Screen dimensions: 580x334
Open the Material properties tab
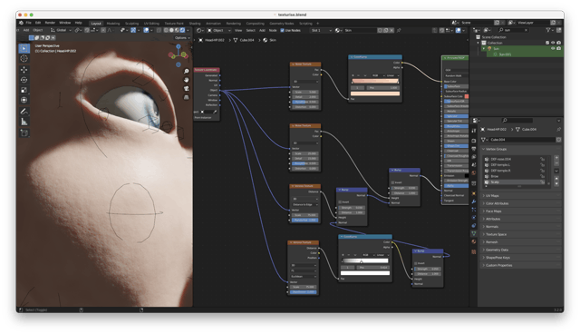point(474,241)
